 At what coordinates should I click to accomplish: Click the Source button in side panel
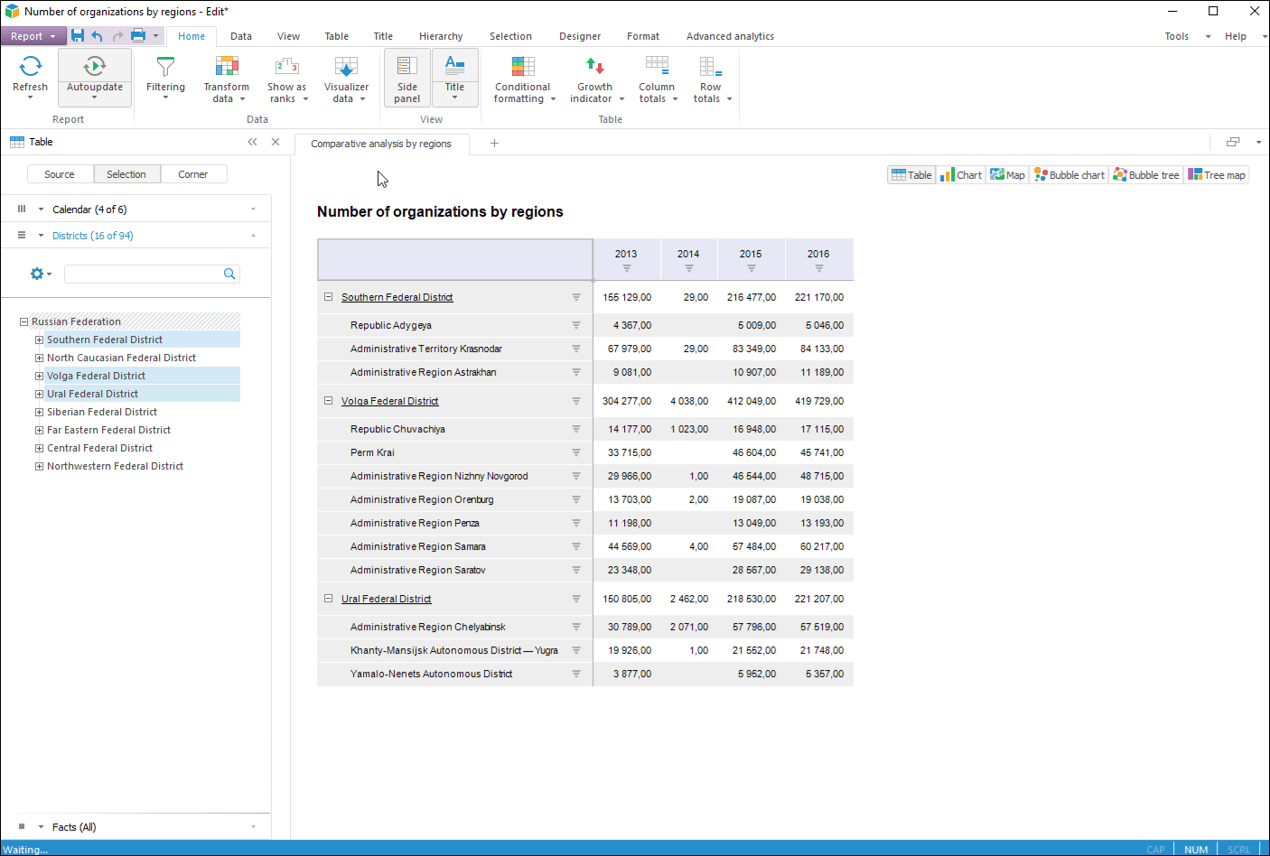[x=60, y=174]
